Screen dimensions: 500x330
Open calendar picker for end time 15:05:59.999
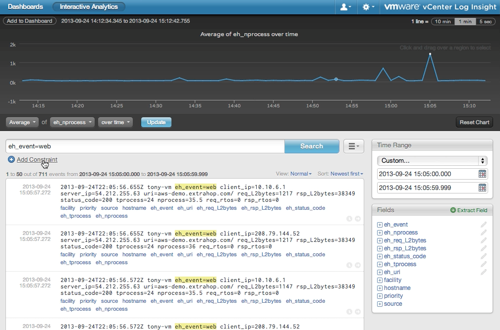[482, 188]
